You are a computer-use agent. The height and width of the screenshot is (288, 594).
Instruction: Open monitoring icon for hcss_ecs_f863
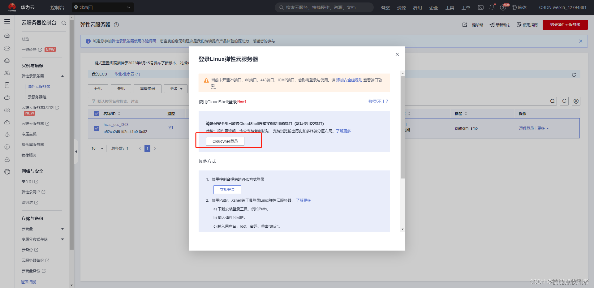170,128
